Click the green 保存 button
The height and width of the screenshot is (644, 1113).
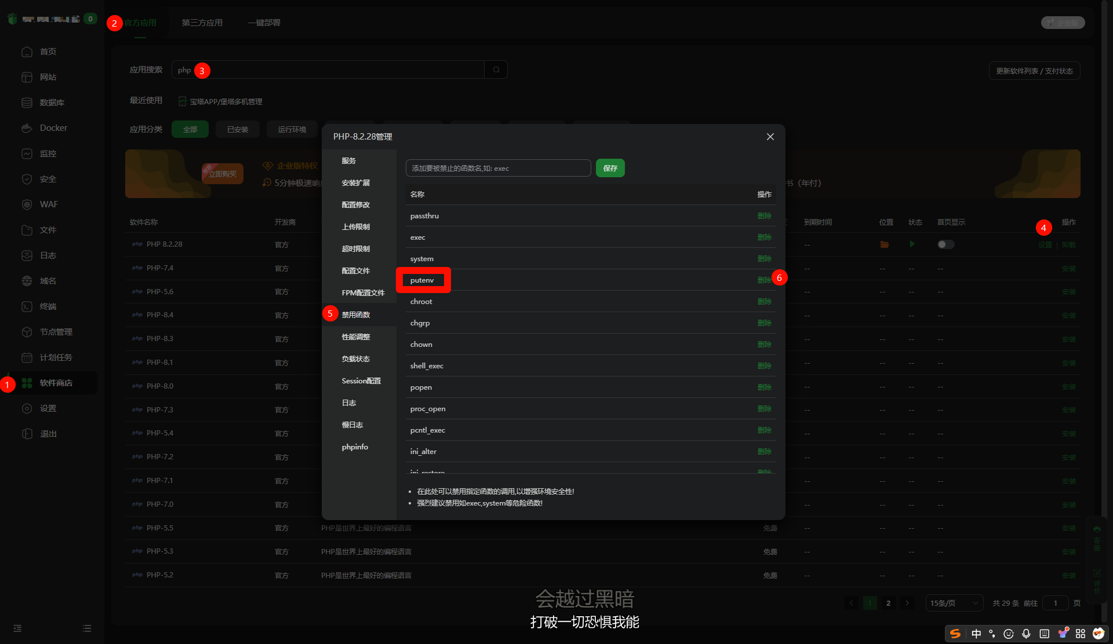coord(610,169)
